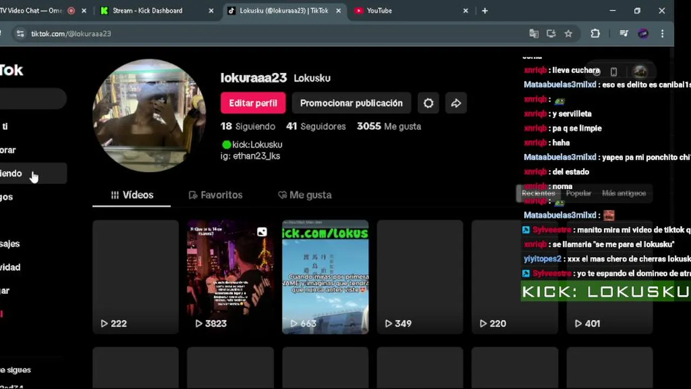Open the video with 663 views
Viewport: 691px width, 389px height.
(x=326, y=277)
